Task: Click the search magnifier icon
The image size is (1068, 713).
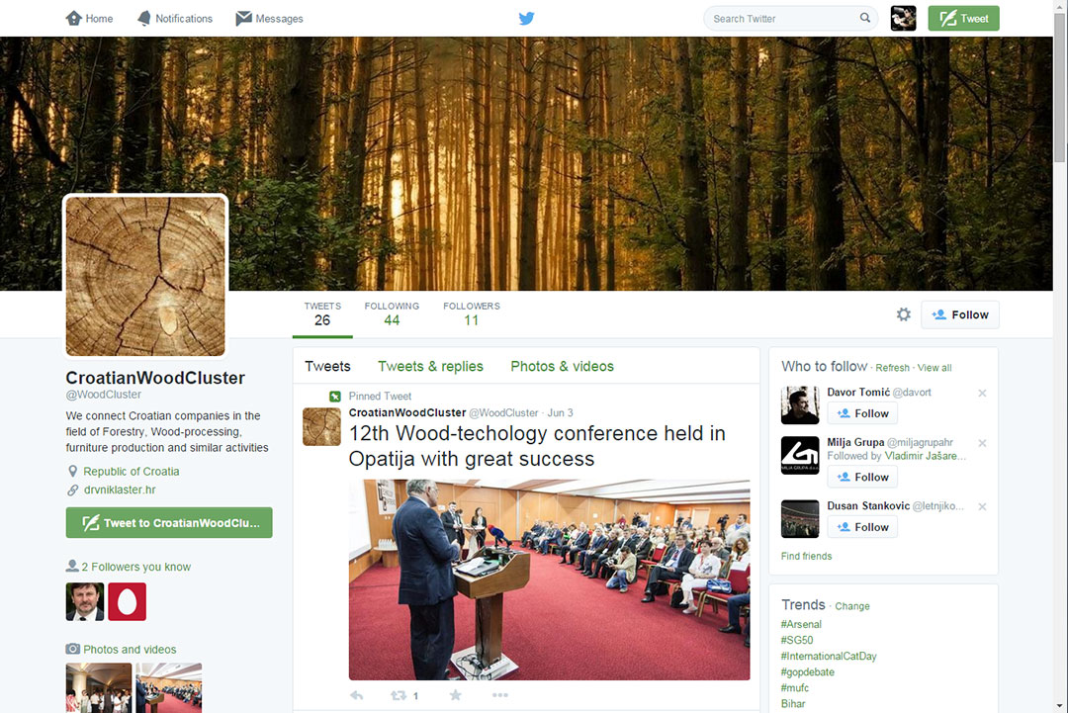Action: point(865,18)
